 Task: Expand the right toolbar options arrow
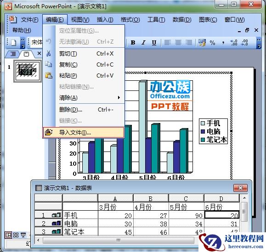click(259, 43)
